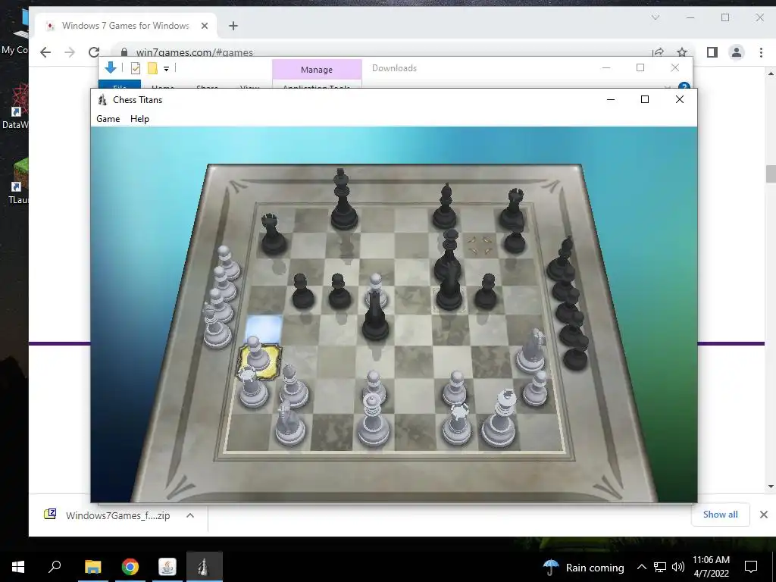
Task: Select the white knight on the bottom row
Action: (289, 424)
